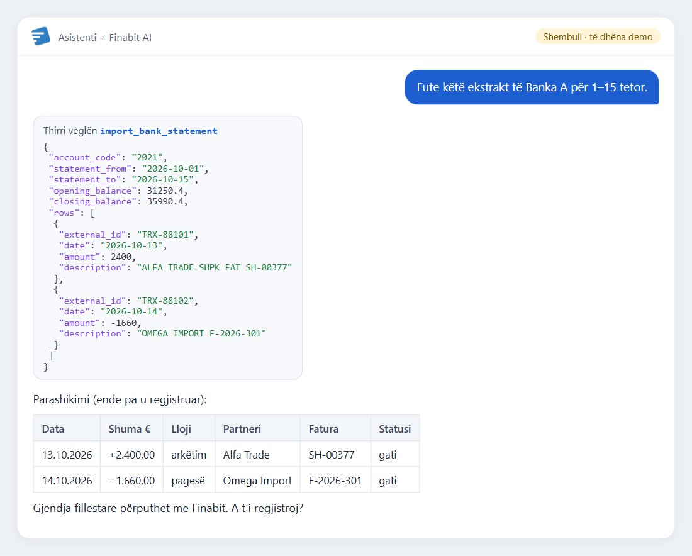The width and height of the screenshot is (692, 556).
Task: Select the user message about Banka A extract
Action: click(x=532, y=87)
